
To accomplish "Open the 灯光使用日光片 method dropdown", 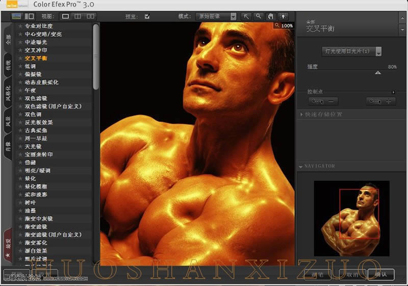I will [352, 51].
